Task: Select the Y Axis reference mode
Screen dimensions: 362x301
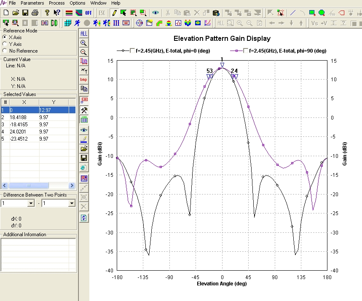Action: point(5,44)
